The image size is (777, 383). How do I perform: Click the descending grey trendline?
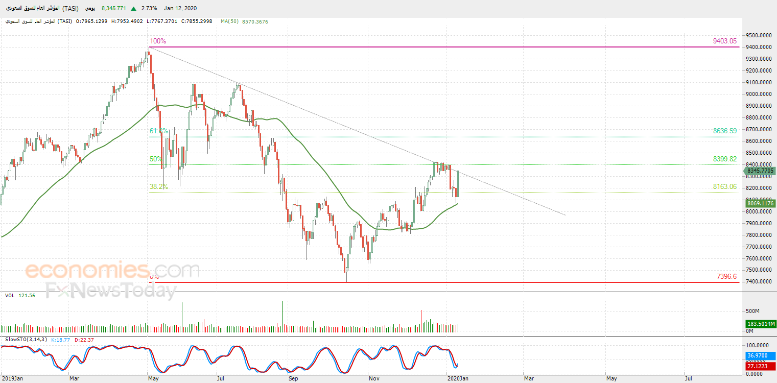click(x=358, y=131)
